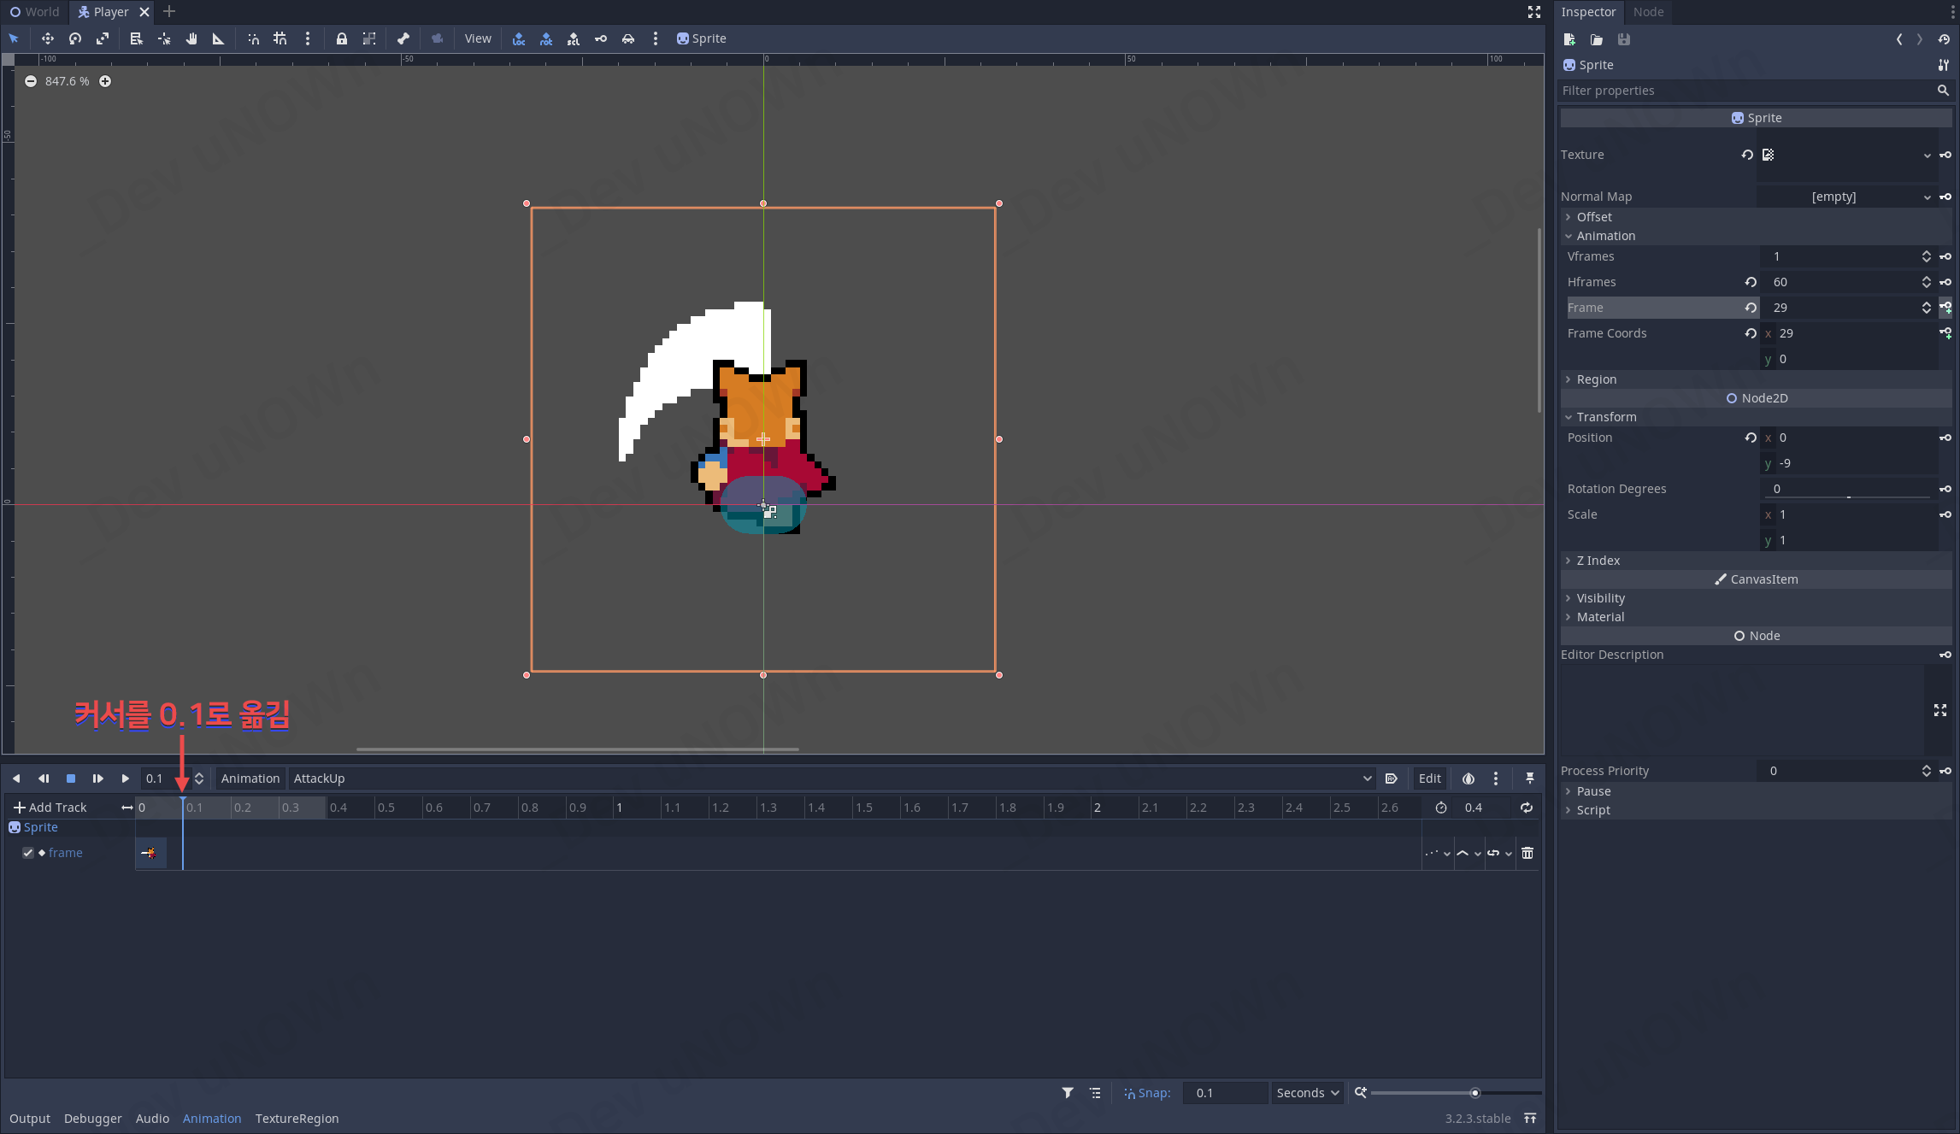This screenshot has height=1134, width=1960.
Task: Open the Seconds snap unit dropdown
Action: pos(1307,1093)
